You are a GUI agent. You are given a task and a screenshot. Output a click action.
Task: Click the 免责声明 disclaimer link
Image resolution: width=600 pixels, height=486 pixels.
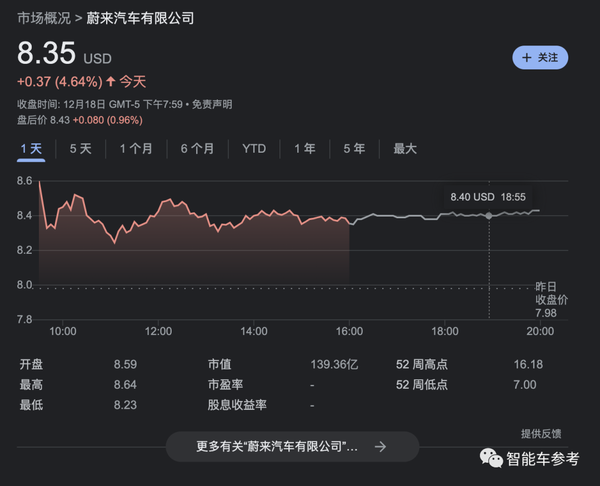pos(212,104)
